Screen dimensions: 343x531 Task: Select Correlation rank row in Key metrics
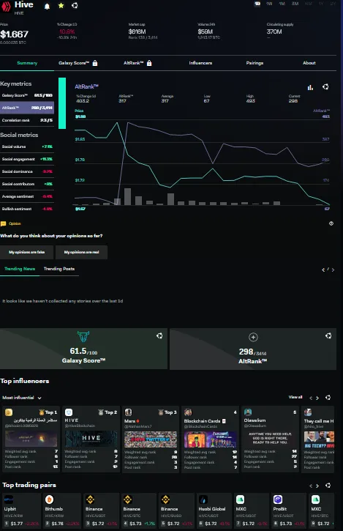(x=27, y=120)
